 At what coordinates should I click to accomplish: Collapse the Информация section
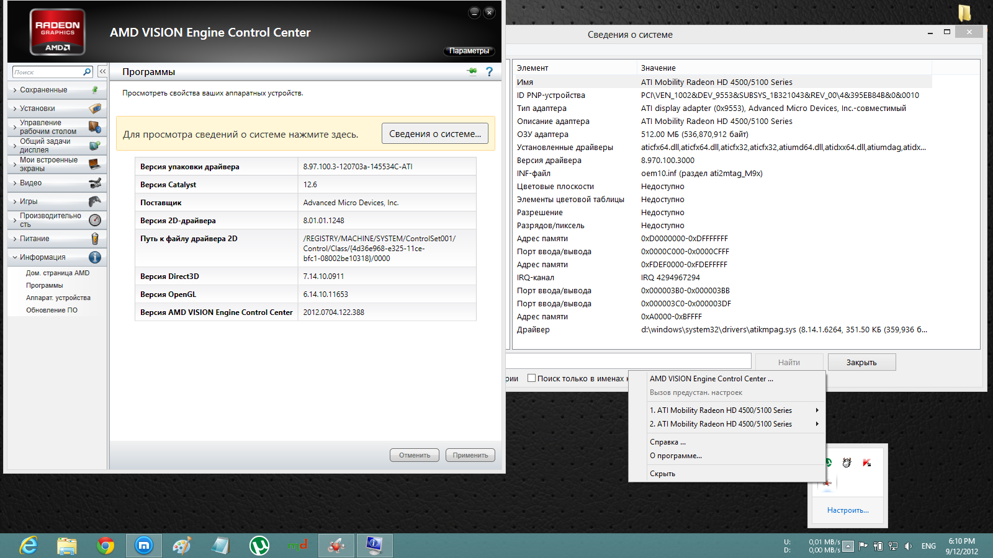(x=42, y=257)
